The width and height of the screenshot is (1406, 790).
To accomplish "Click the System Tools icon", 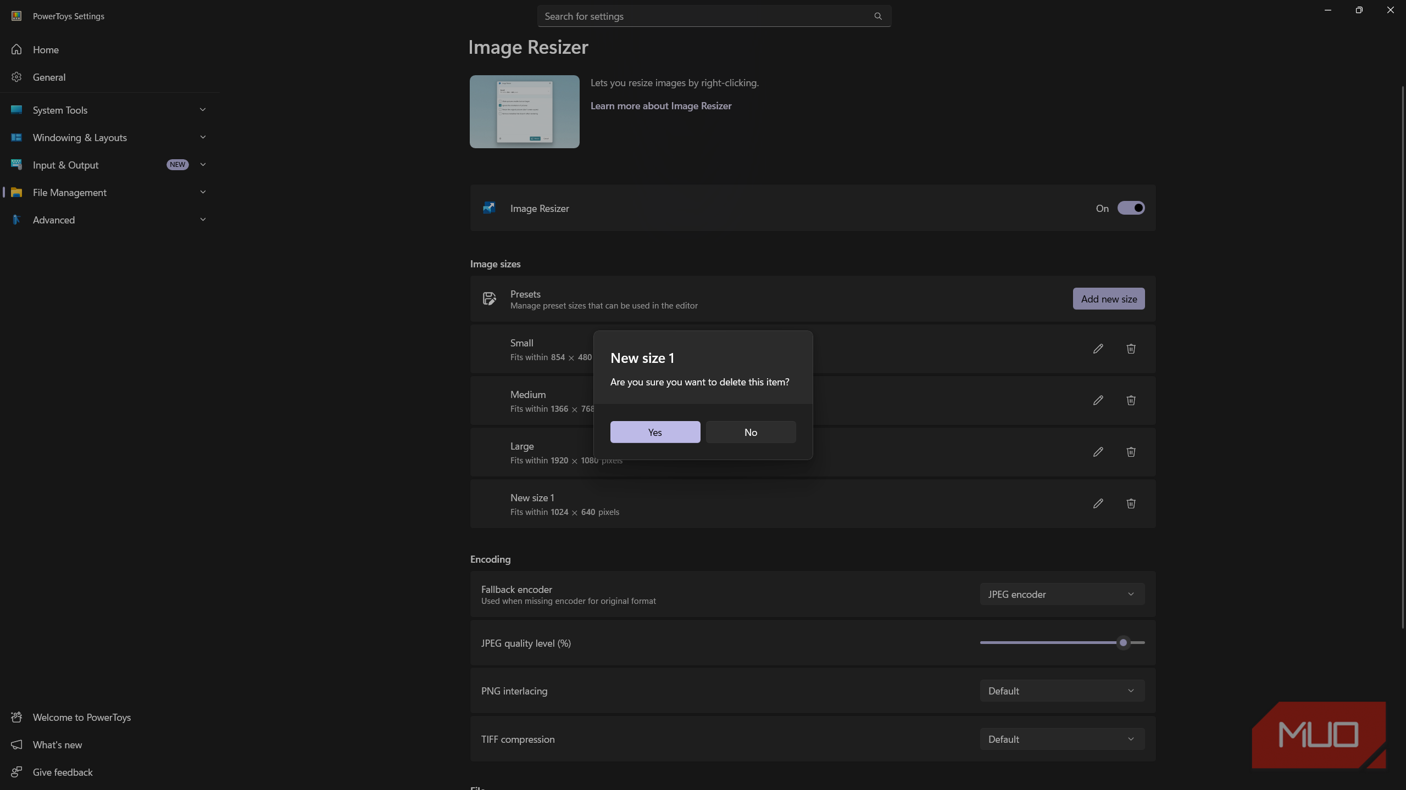I will (16, 110).
